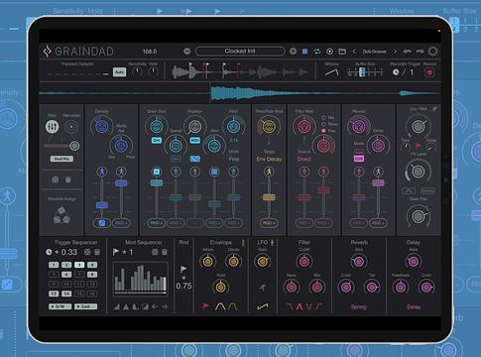Click the Random Assign dice cluster
The height and width of the screenshot is (357, 481).
pyautogui.click(x=61, y=215)
